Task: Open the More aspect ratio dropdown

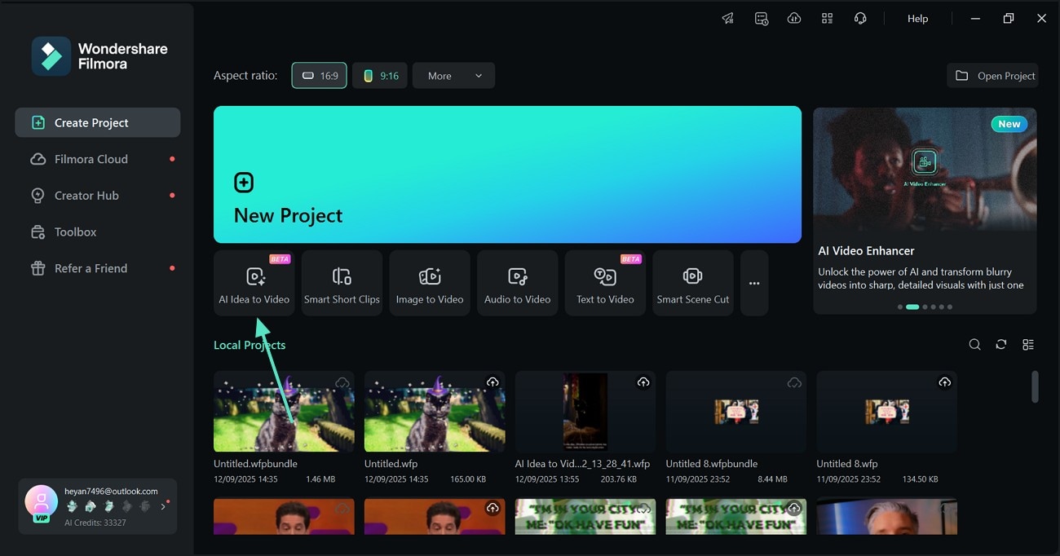Action: 453,75
